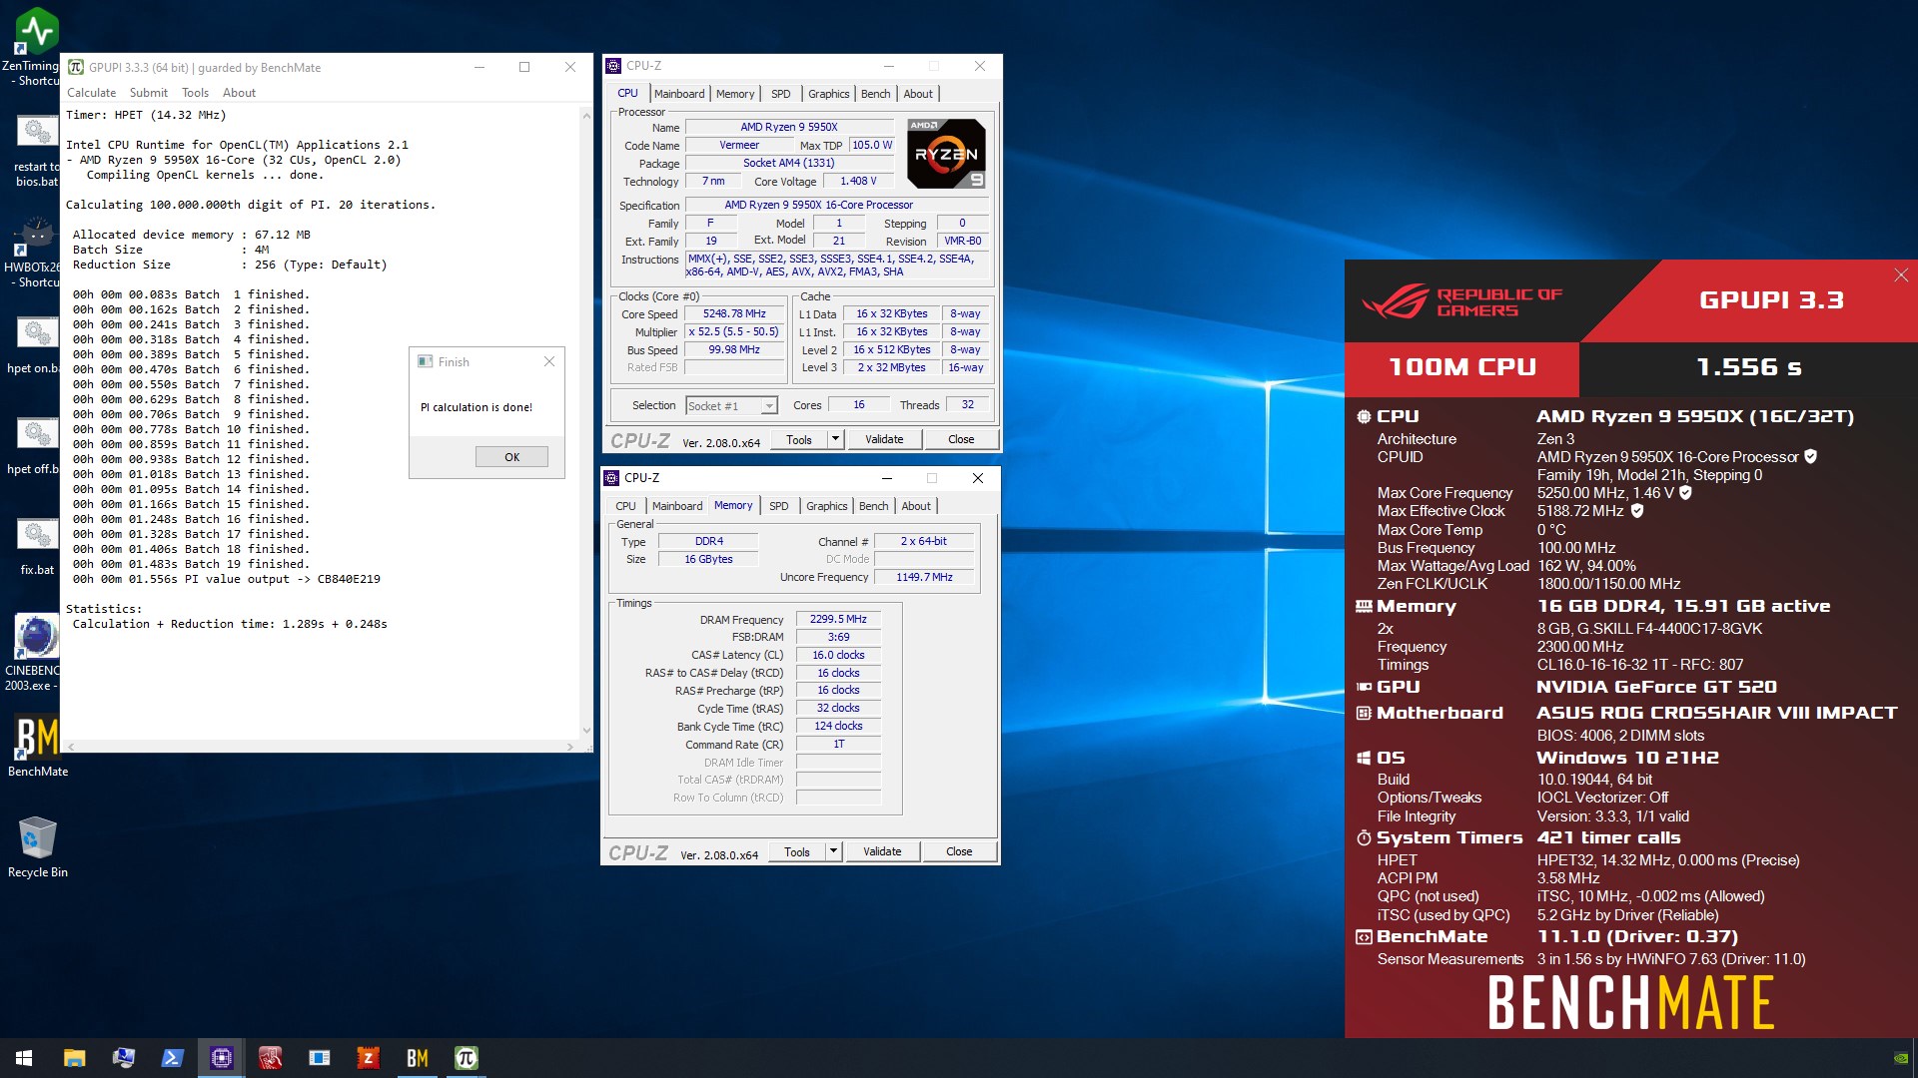Viewport: 1918px width, 1078px height.
Task: Switch to GPUPI taskbar icon
Action: pos(466,1058)
